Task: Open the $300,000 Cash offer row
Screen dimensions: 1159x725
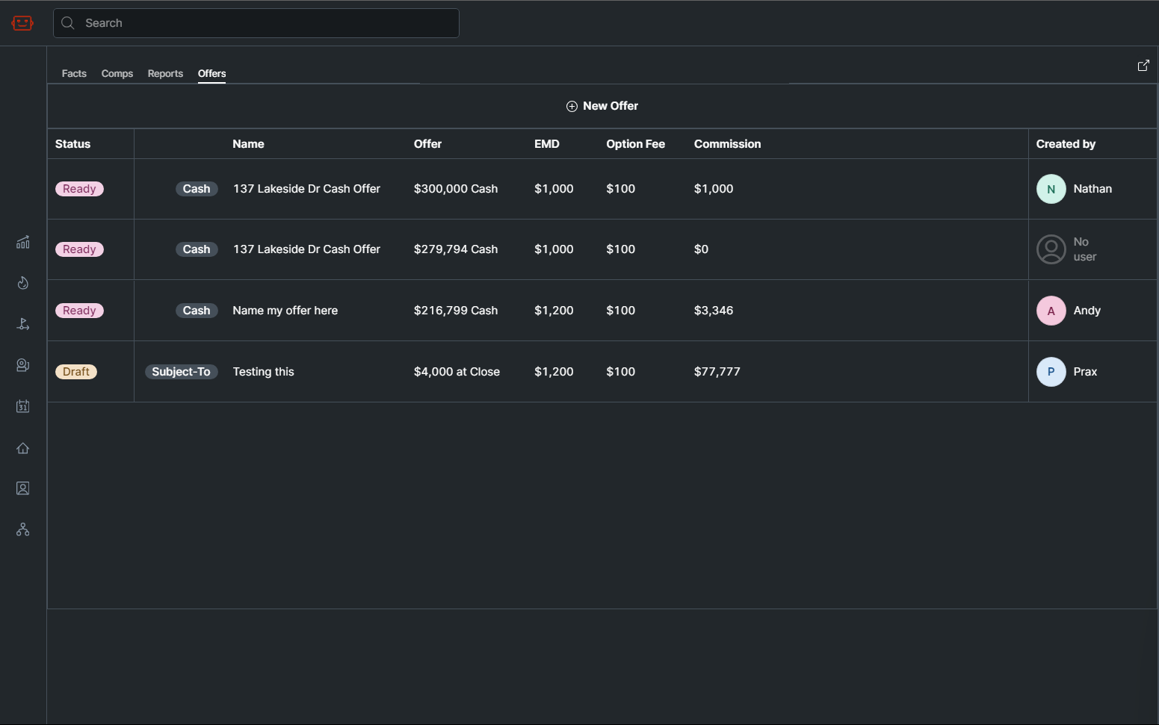Action: [x=455, y=189]
